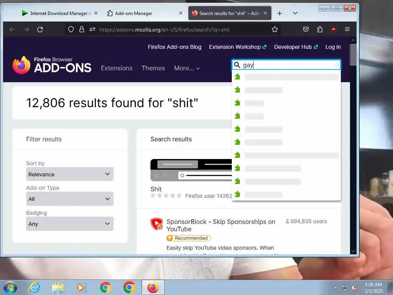Viewport: 393px width, 295px height.
Task: Click the Log in link
Action: [x=333, y=47]
